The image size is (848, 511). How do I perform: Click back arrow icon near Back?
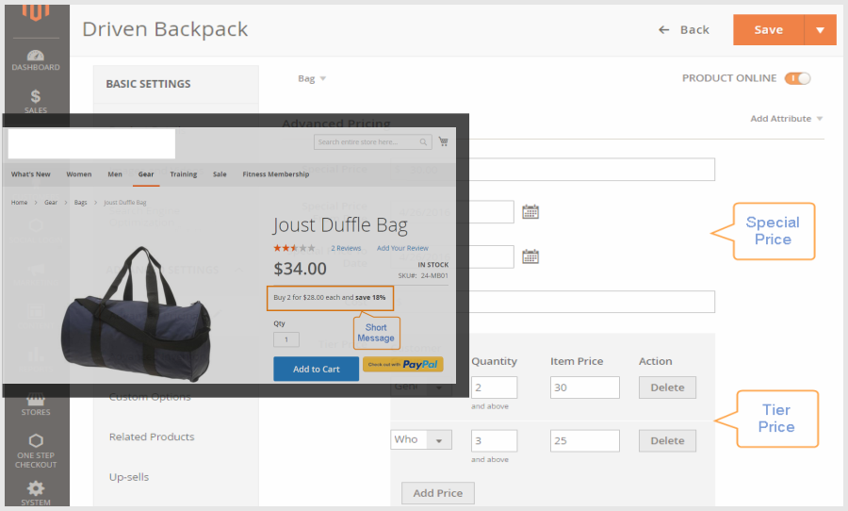point(664,30)
